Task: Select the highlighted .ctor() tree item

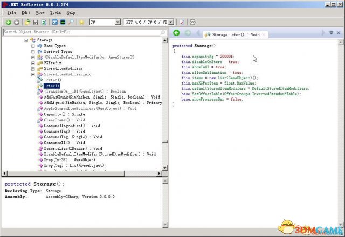Action: (x=52, y=86)
